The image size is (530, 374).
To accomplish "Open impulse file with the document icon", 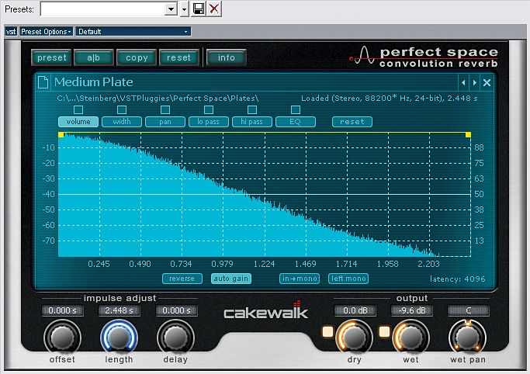I will pos(43,82).
